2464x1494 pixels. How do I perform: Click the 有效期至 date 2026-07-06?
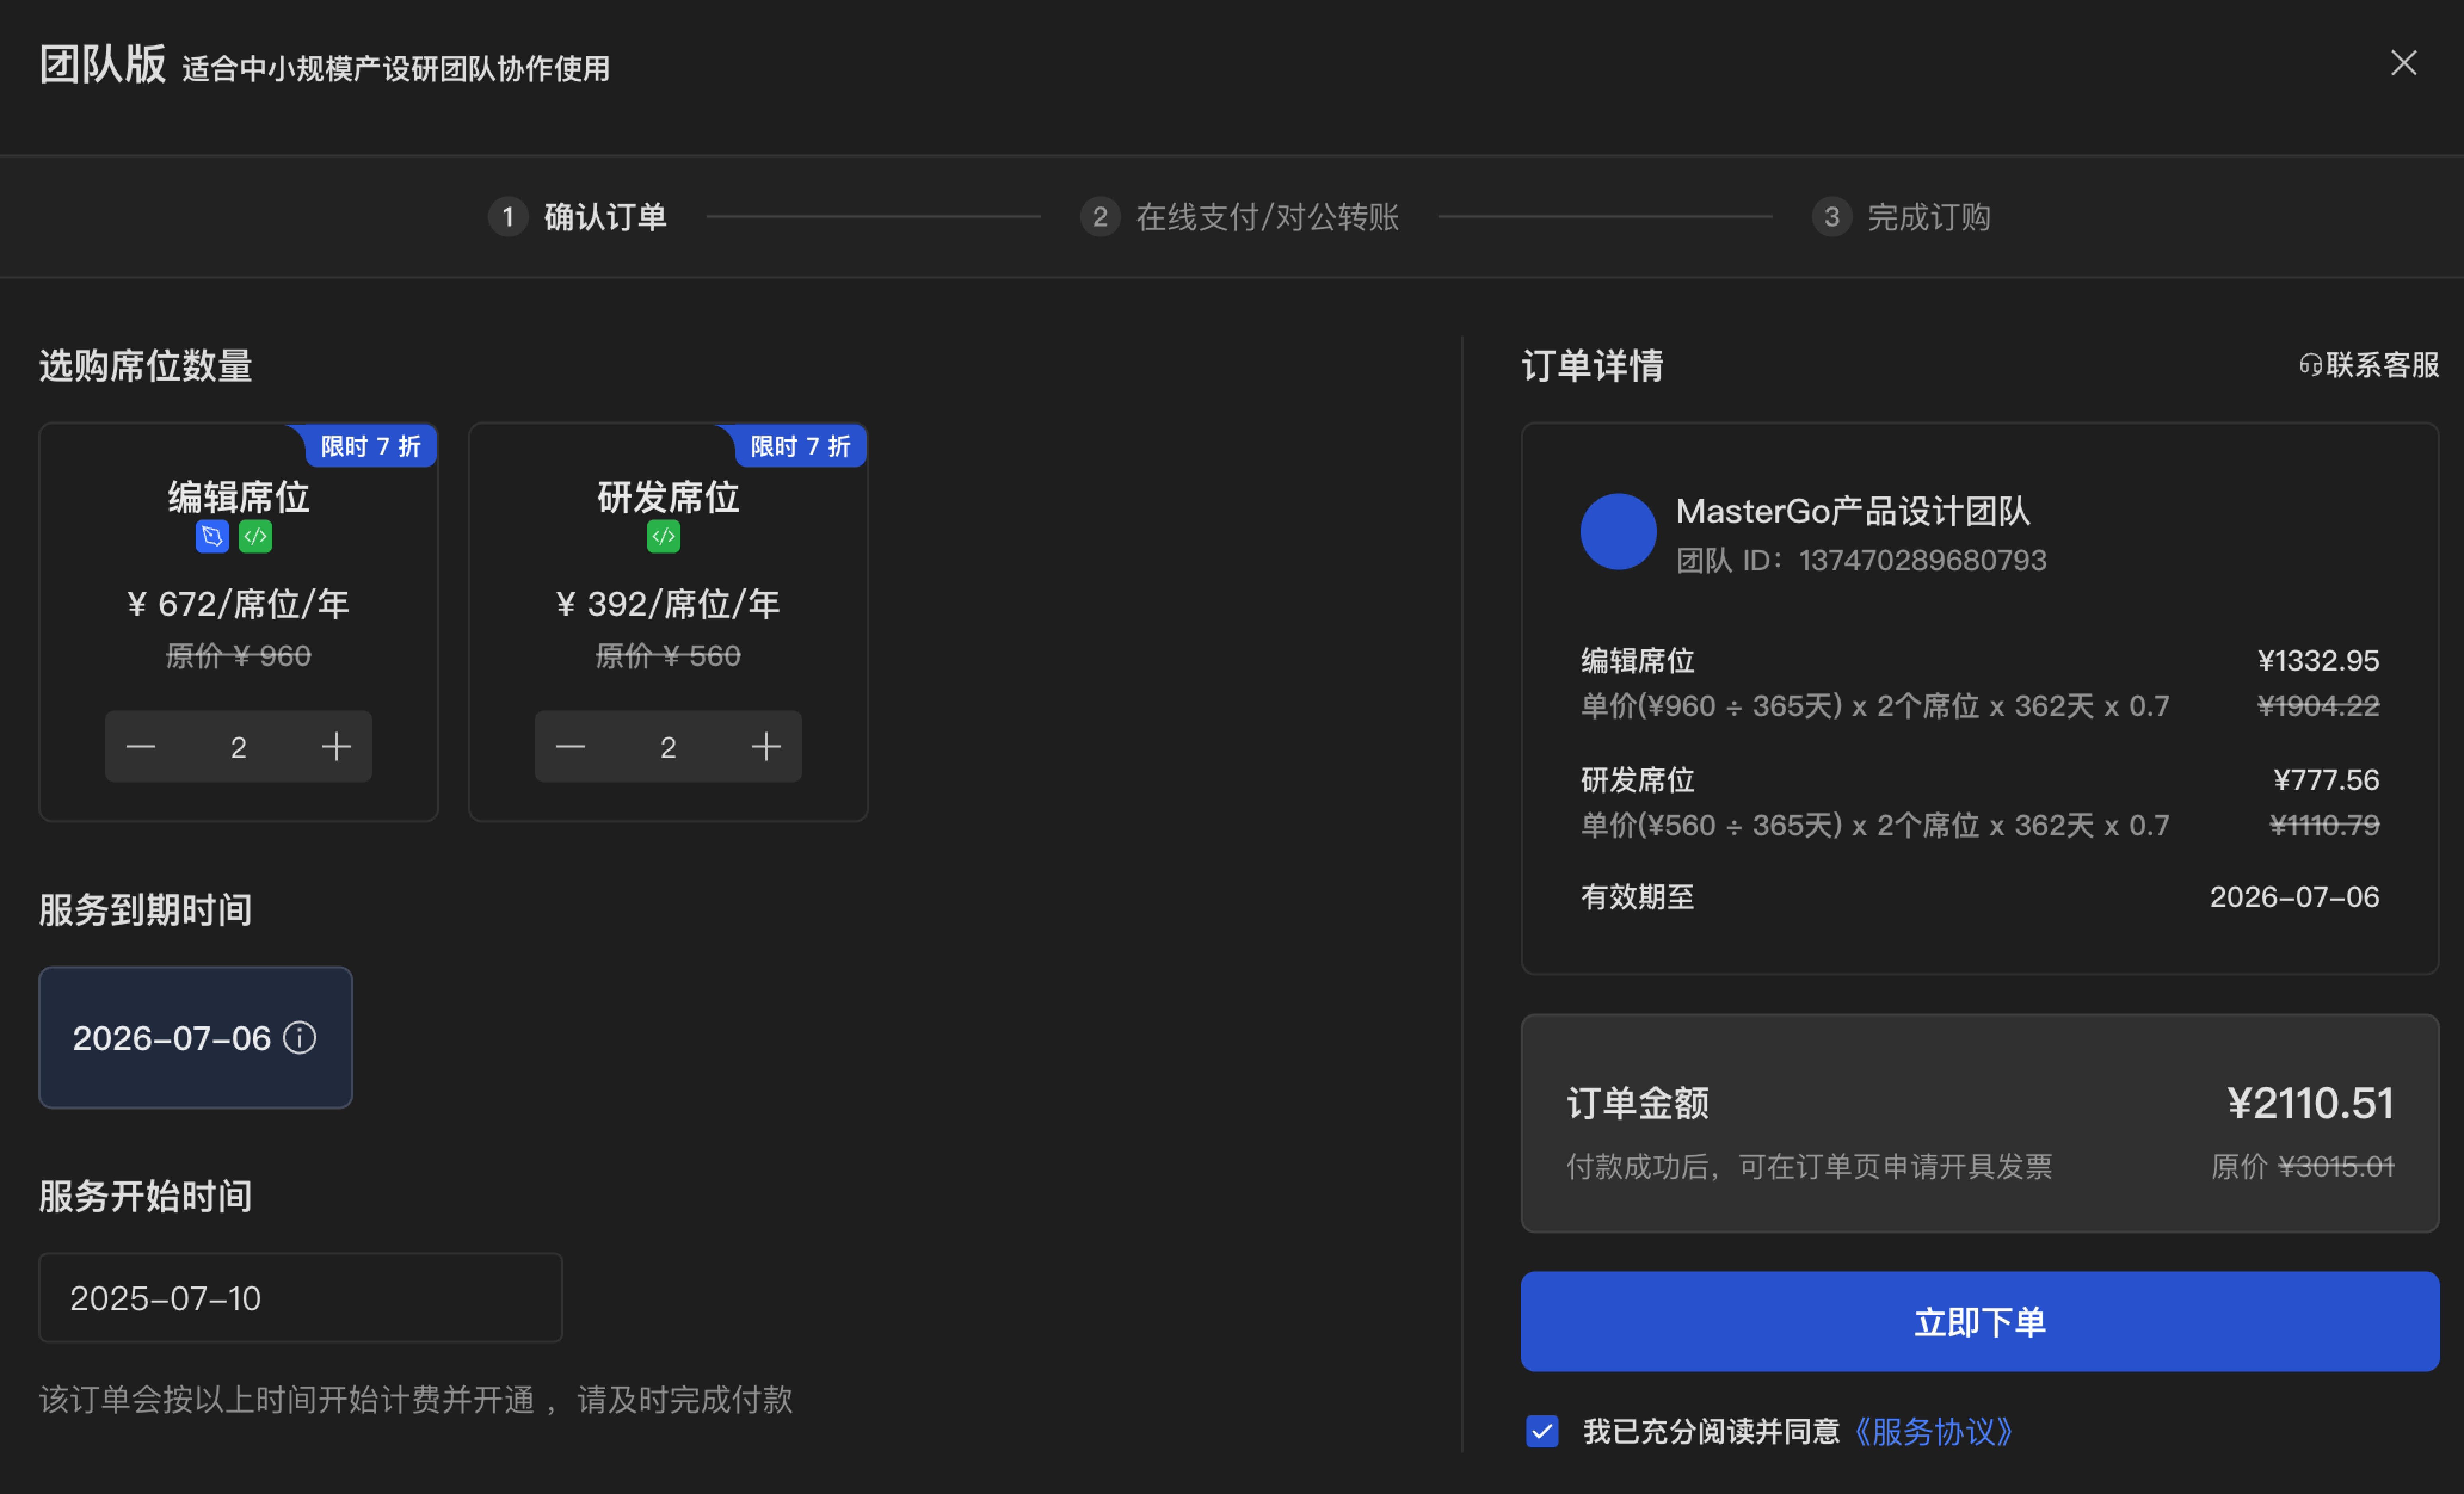[x=2294, y=897]
